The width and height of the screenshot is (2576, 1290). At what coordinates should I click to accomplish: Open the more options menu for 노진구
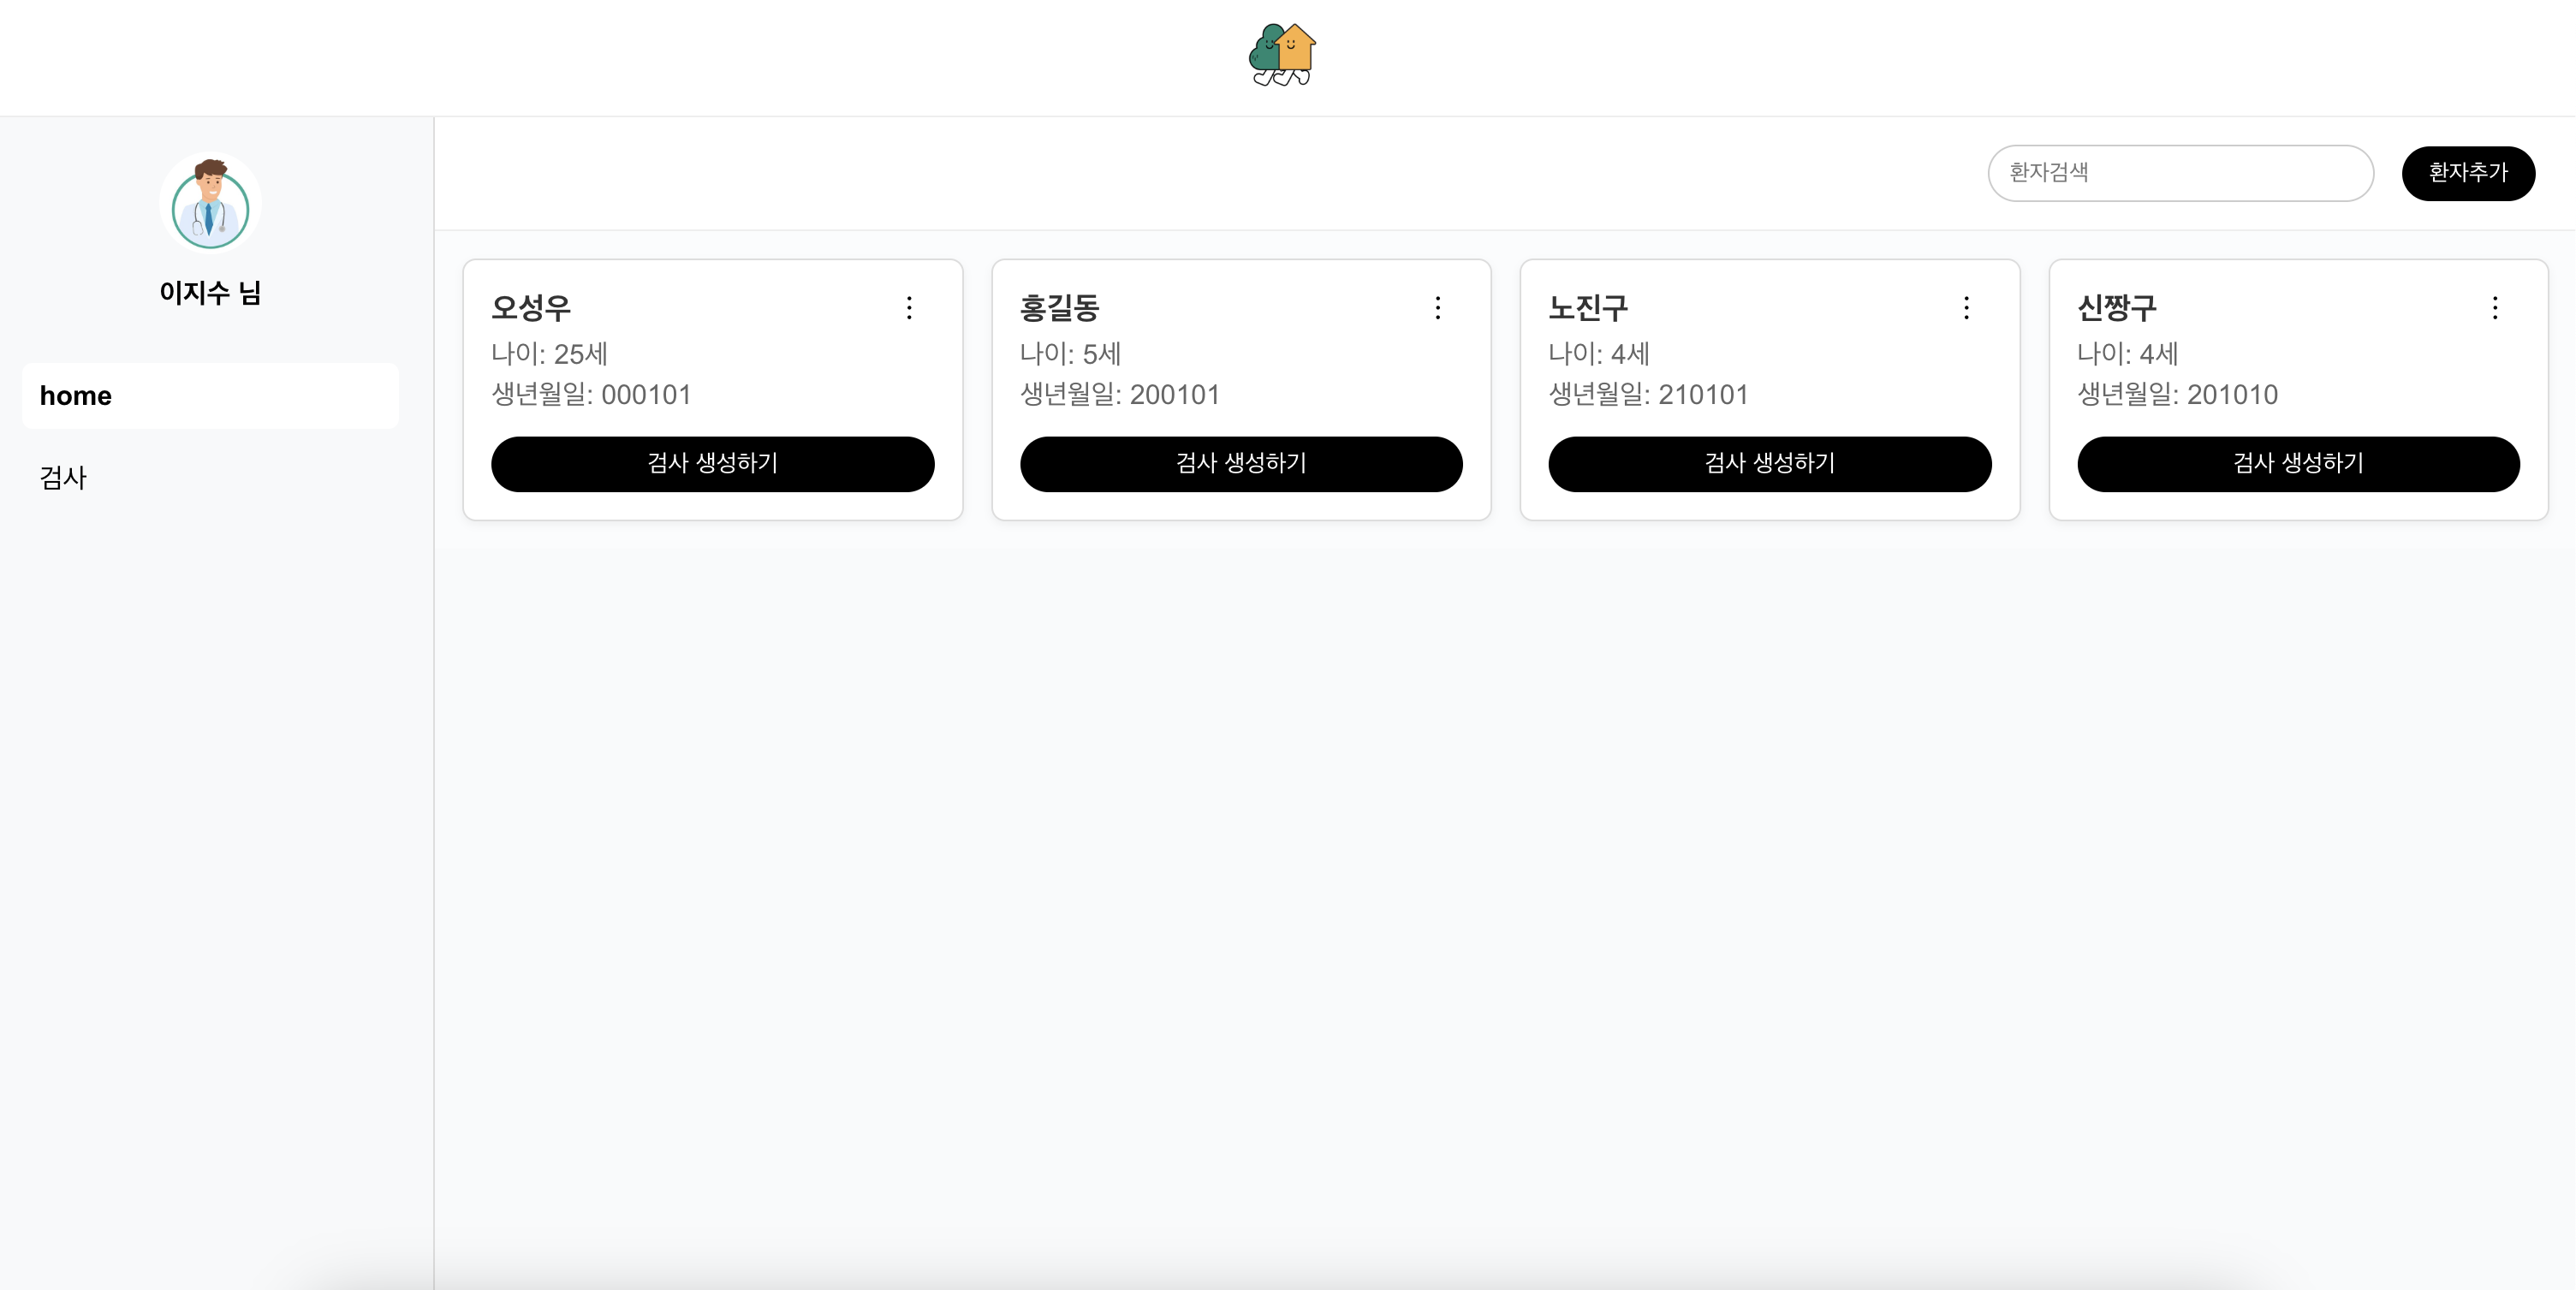click(x=1966, y=308)
